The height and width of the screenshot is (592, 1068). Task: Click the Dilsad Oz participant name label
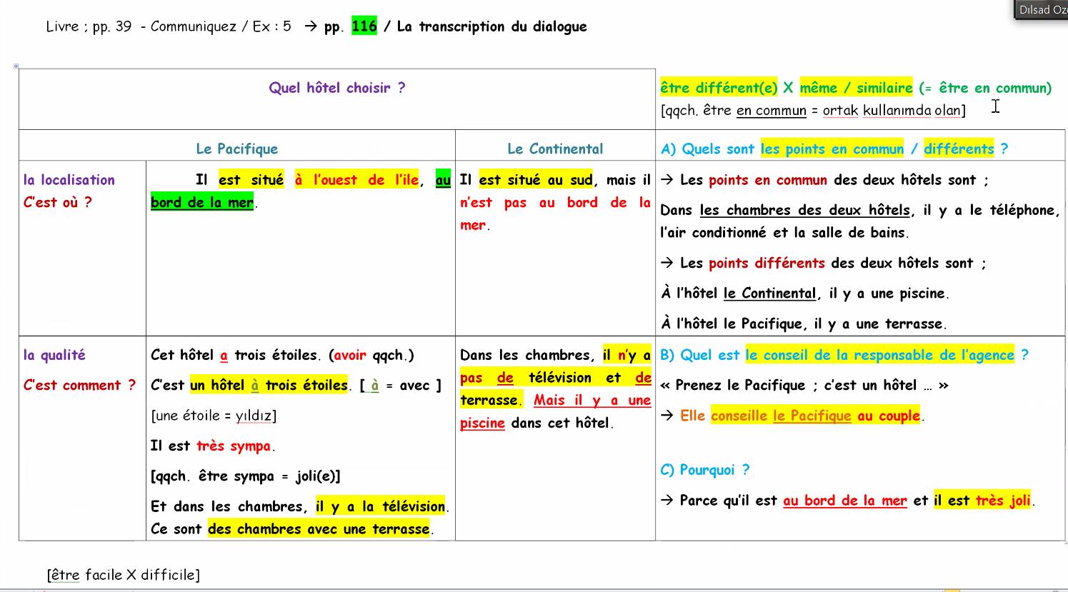(x=1042, y=10)
